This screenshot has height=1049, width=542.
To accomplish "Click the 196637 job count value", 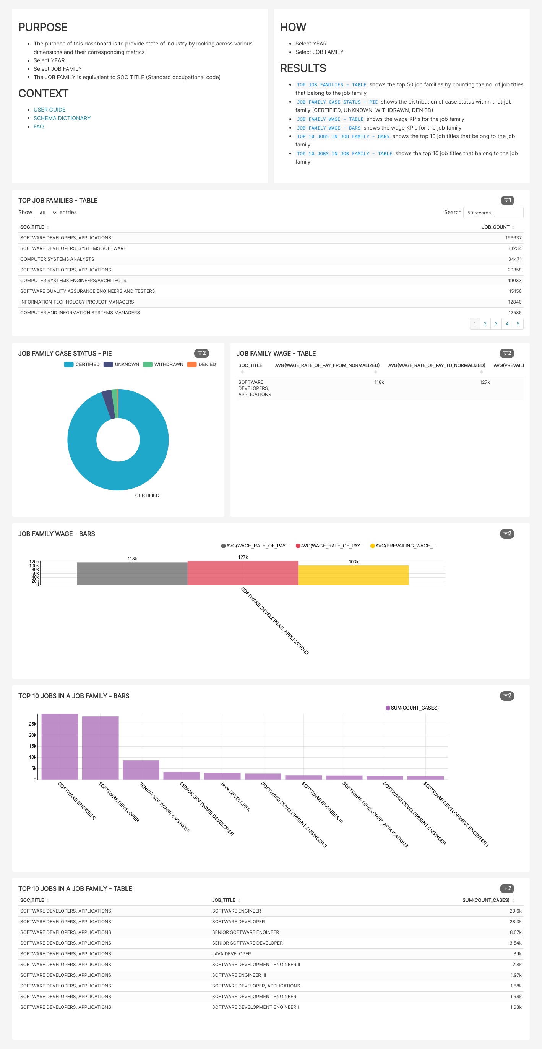I will point(513,238).
